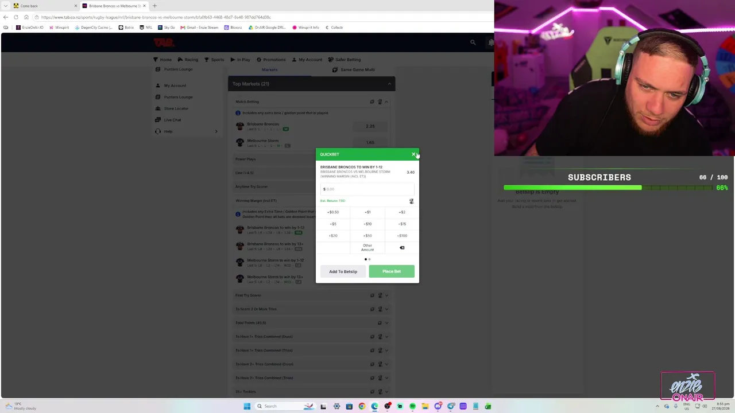The width and height of the screenshot is (735, 413).
Task: Collapse the Match Betting market chevron
Action: pos(386,102)
